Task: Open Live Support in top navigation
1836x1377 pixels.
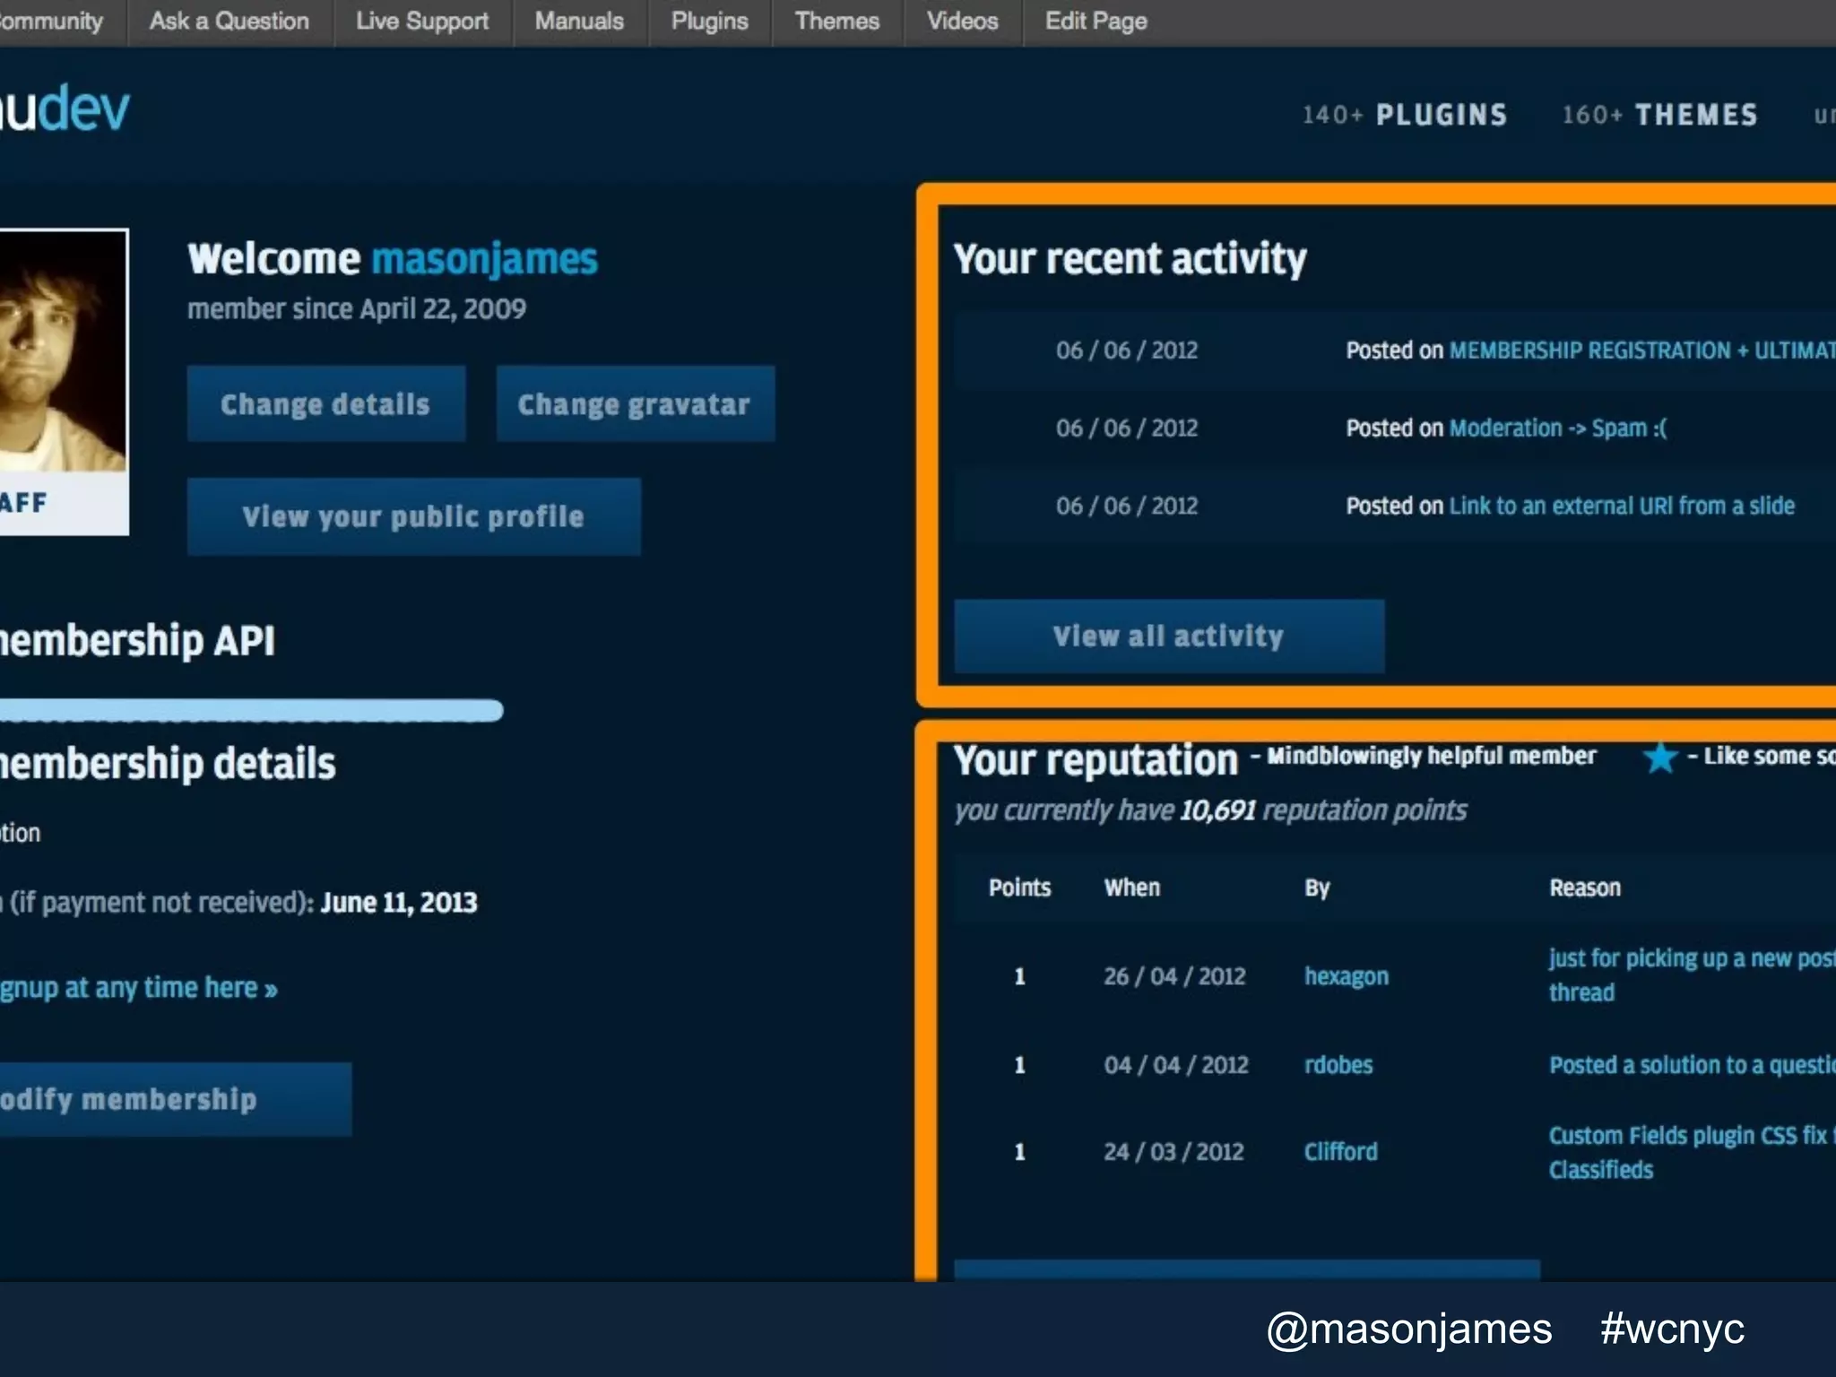Action: 421,22
